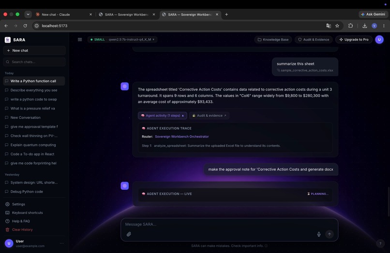Click the info icon after the disclaimer

tap(266, 246)
